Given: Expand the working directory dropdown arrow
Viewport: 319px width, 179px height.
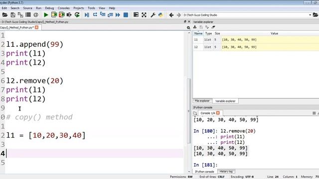Looking at the screenshot, I should pyautogui.click(x=310, y=15).
